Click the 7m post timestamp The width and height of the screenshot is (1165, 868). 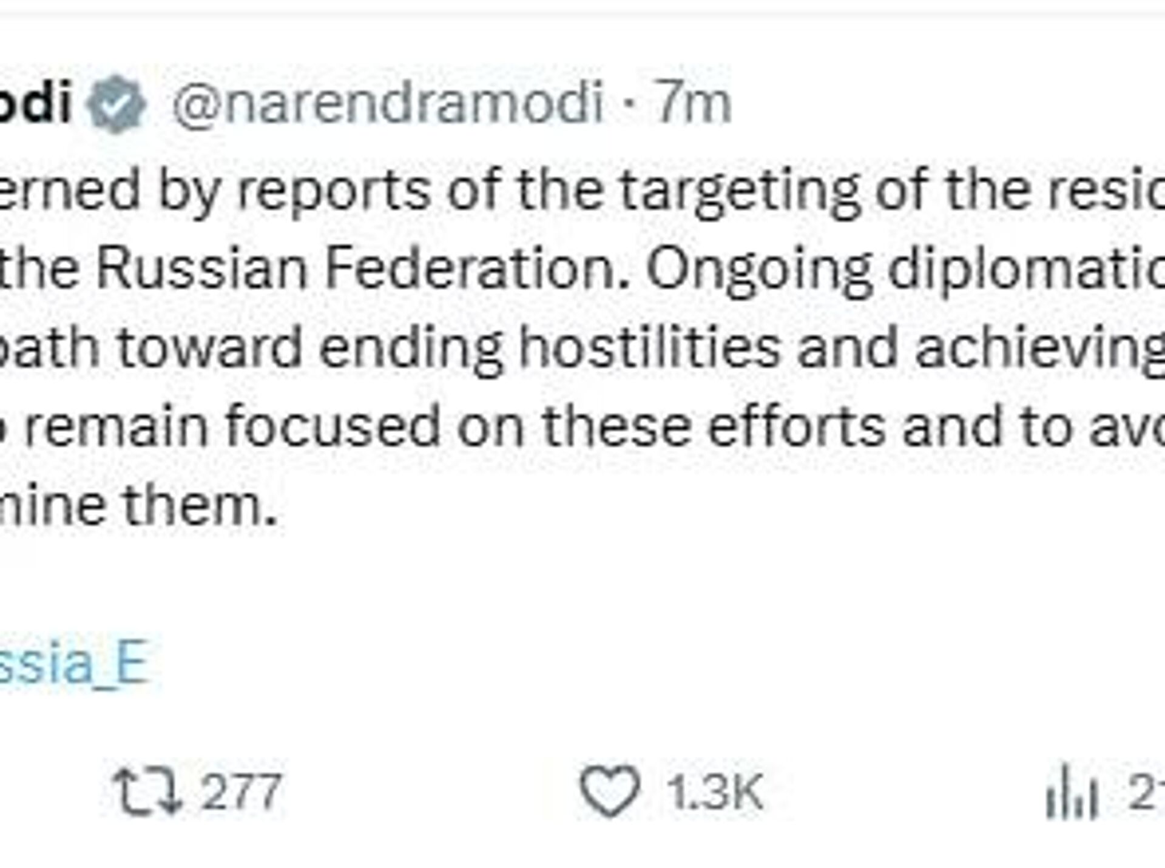(x=694, y=104)
